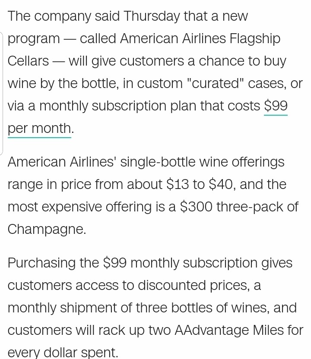Click the text "single-bottle wine offerings"
Viewport: 311px width, 359px height.
pyautogui.click(x=202, y=162)
